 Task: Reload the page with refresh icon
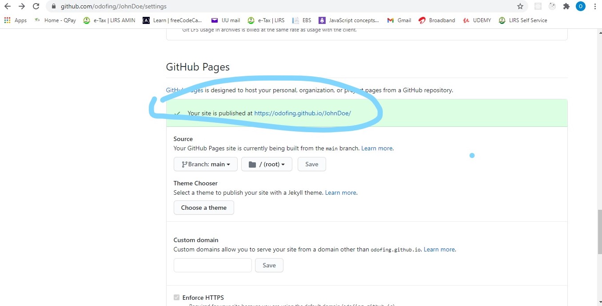[36, 7]
